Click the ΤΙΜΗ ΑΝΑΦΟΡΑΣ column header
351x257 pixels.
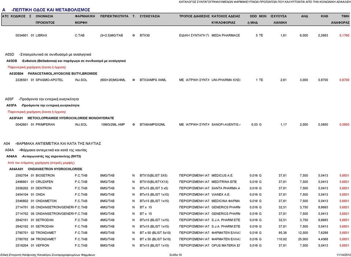point(340,19)
